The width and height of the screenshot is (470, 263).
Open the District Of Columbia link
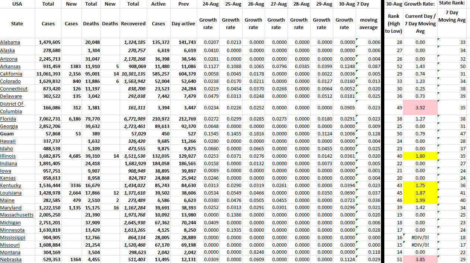pos(12,108)
